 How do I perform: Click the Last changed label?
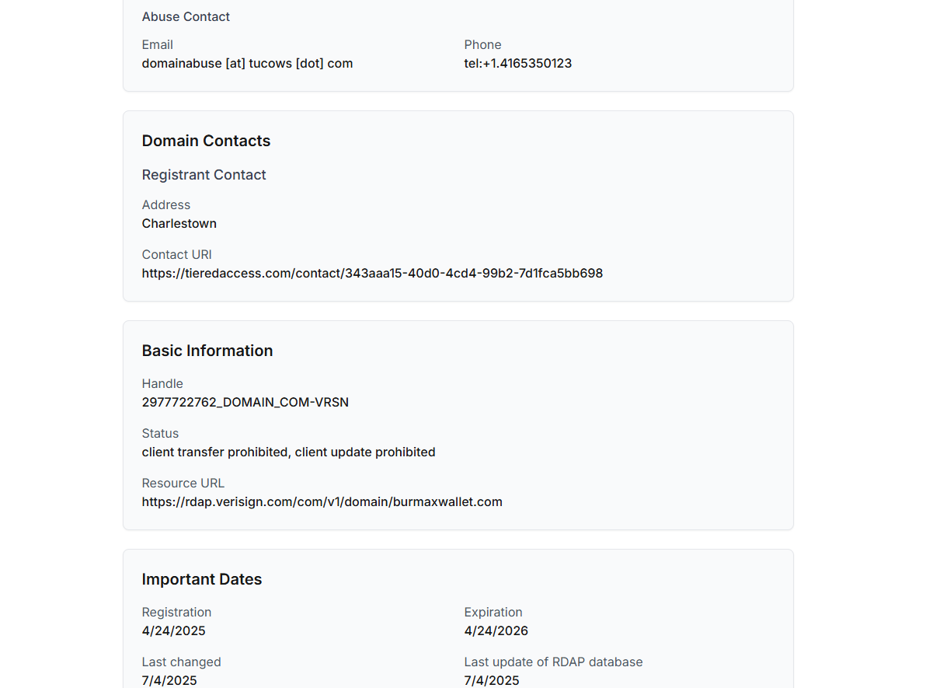pyautogui.click(x=181, y=662)
